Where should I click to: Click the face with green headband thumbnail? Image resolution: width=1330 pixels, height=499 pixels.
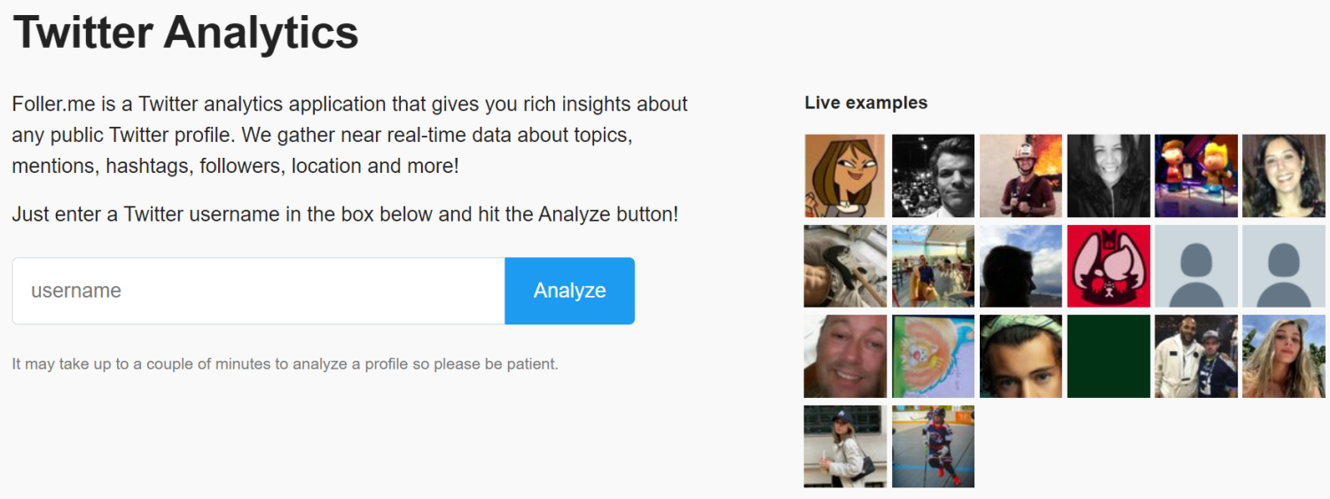point(1021,356)
